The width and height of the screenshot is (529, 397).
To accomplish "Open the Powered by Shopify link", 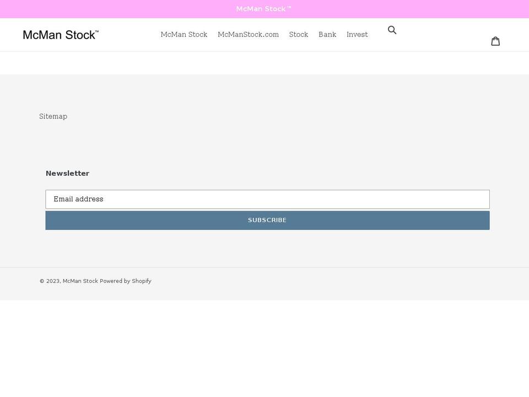I will pos(126,281).
